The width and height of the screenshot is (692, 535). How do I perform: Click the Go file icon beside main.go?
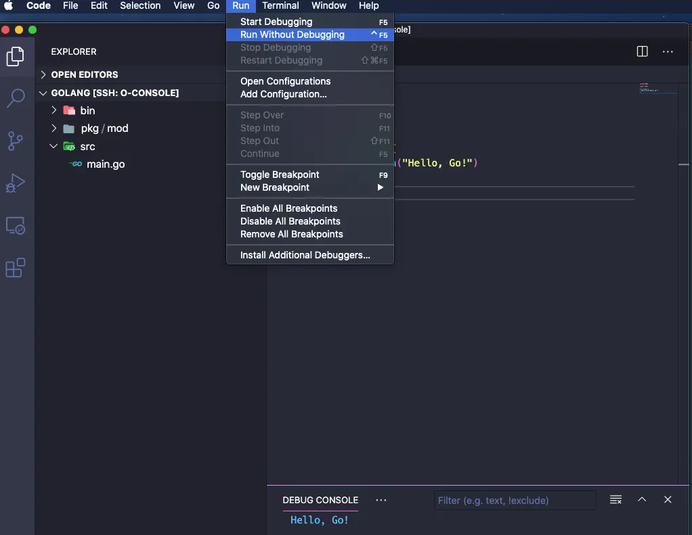[76, 164]
